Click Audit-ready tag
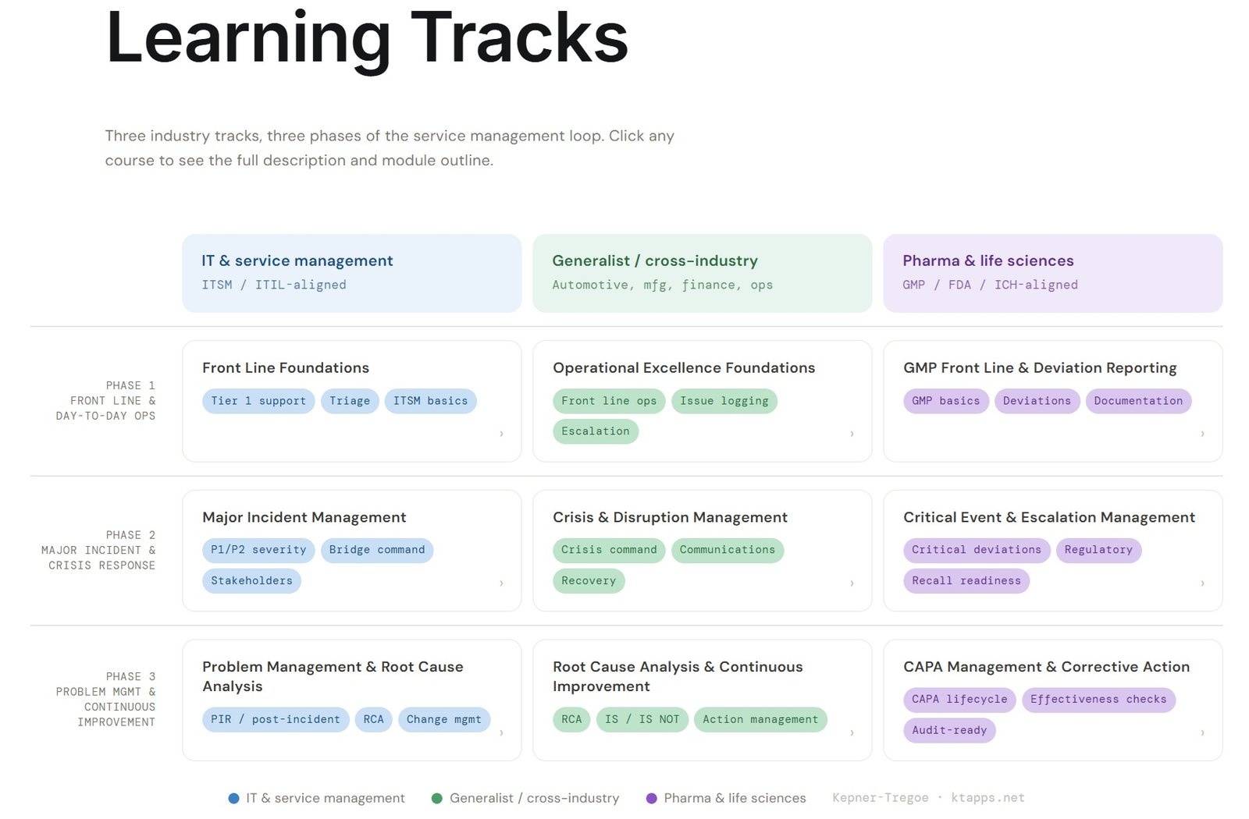This screenshot has height=819, width=1249. [949, 731]
